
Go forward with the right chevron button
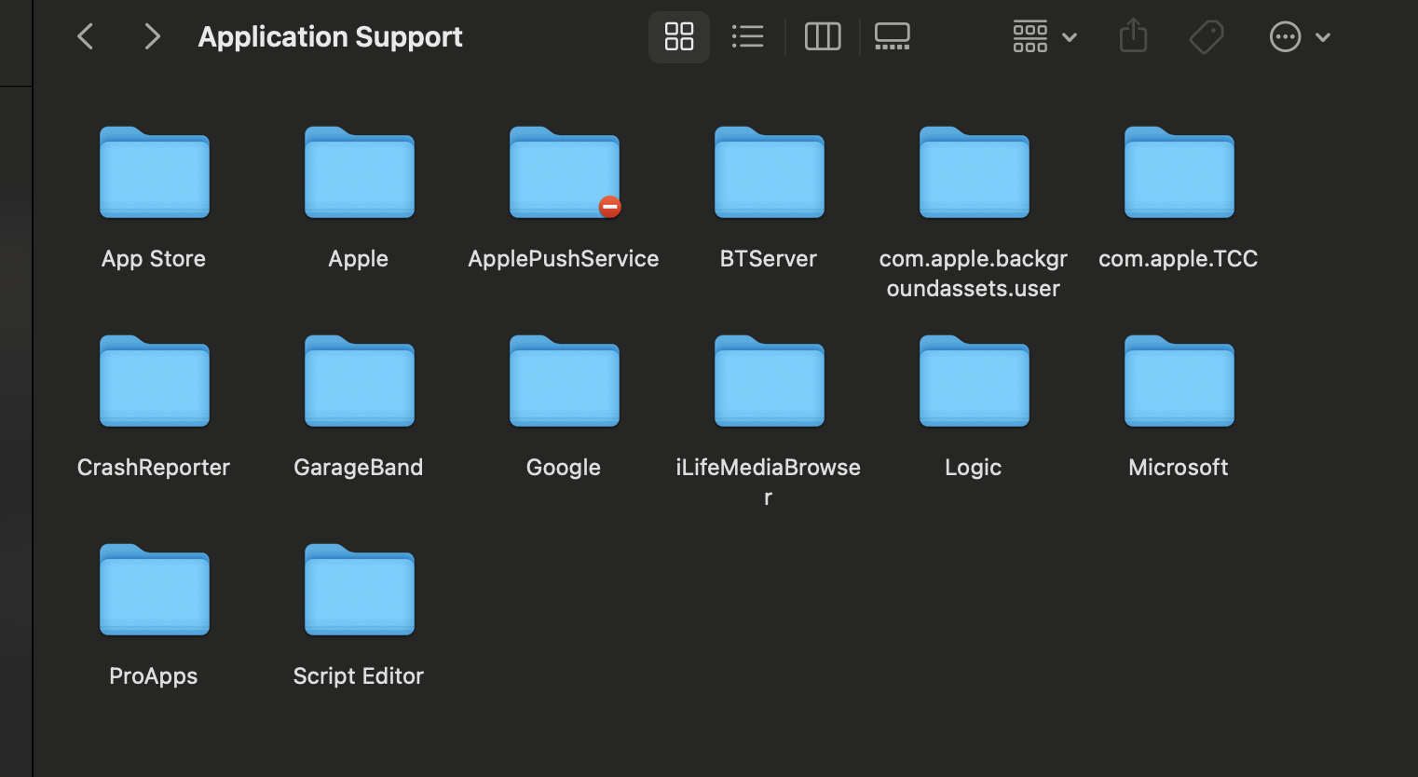click(152, 37)
